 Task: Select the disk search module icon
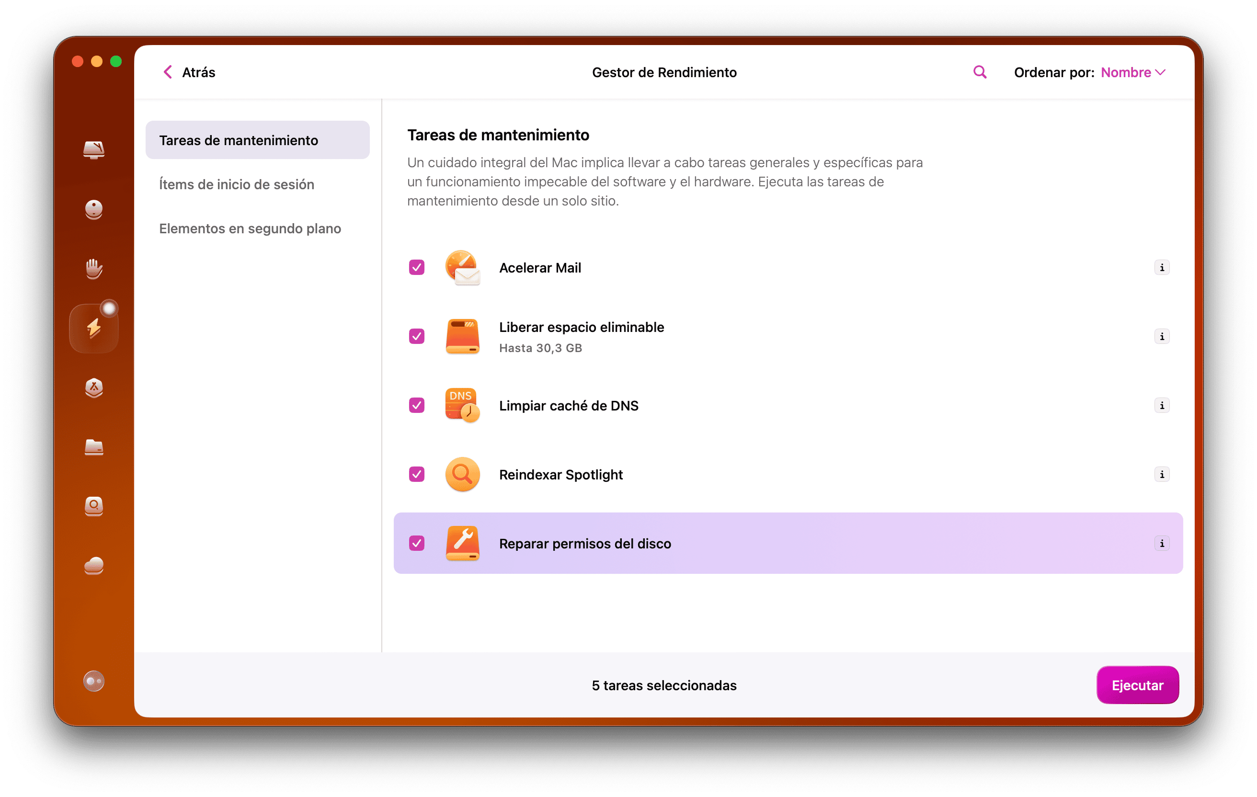coord(94,506)
